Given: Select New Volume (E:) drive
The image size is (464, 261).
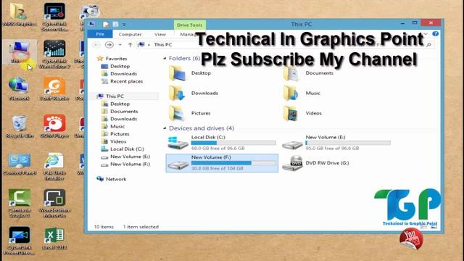Looking at the screenshot, I should point(336,143).
